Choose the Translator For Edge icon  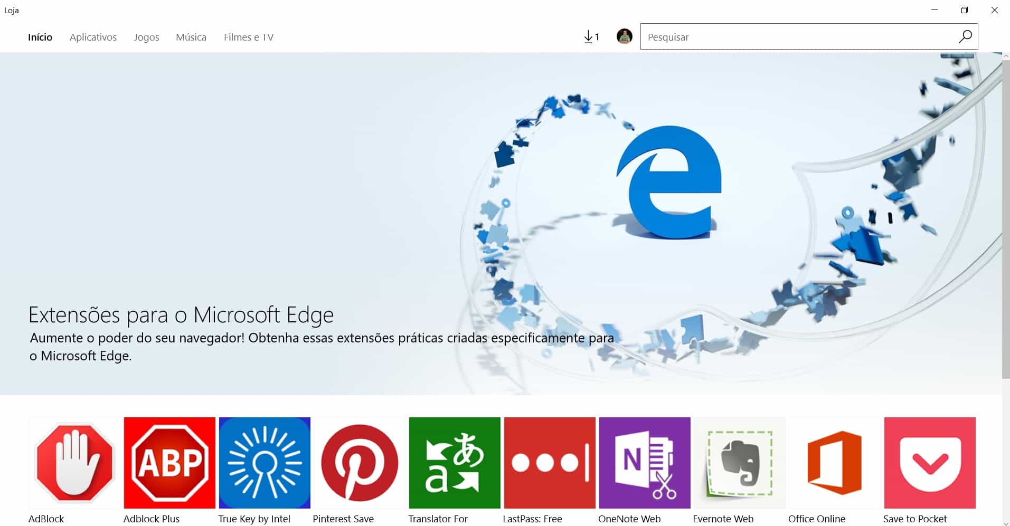(x=455, y=463)
